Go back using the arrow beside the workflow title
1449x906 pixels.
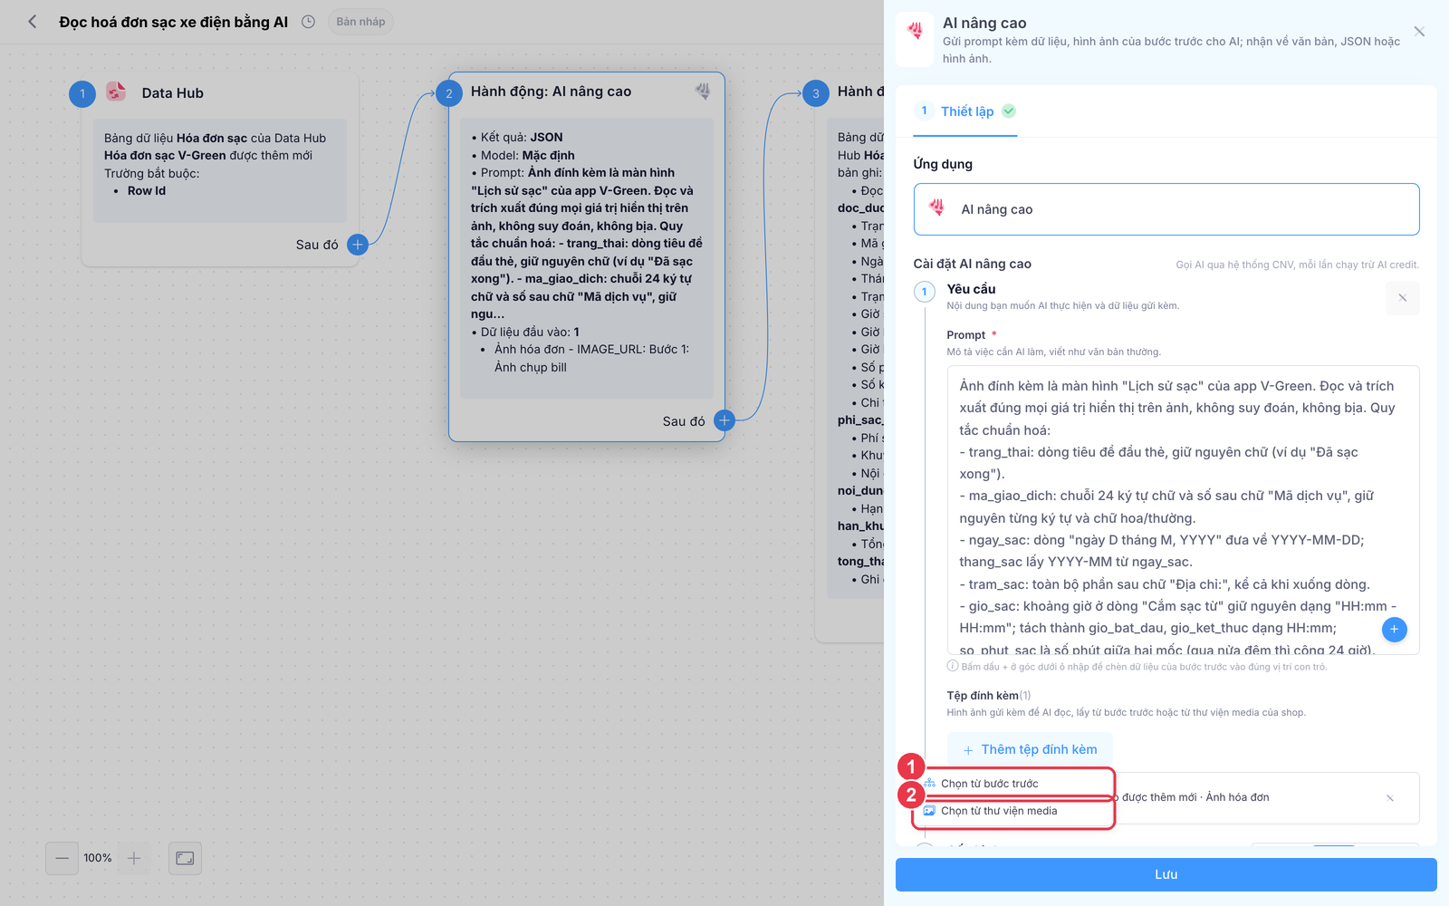(x=33, y=22)
